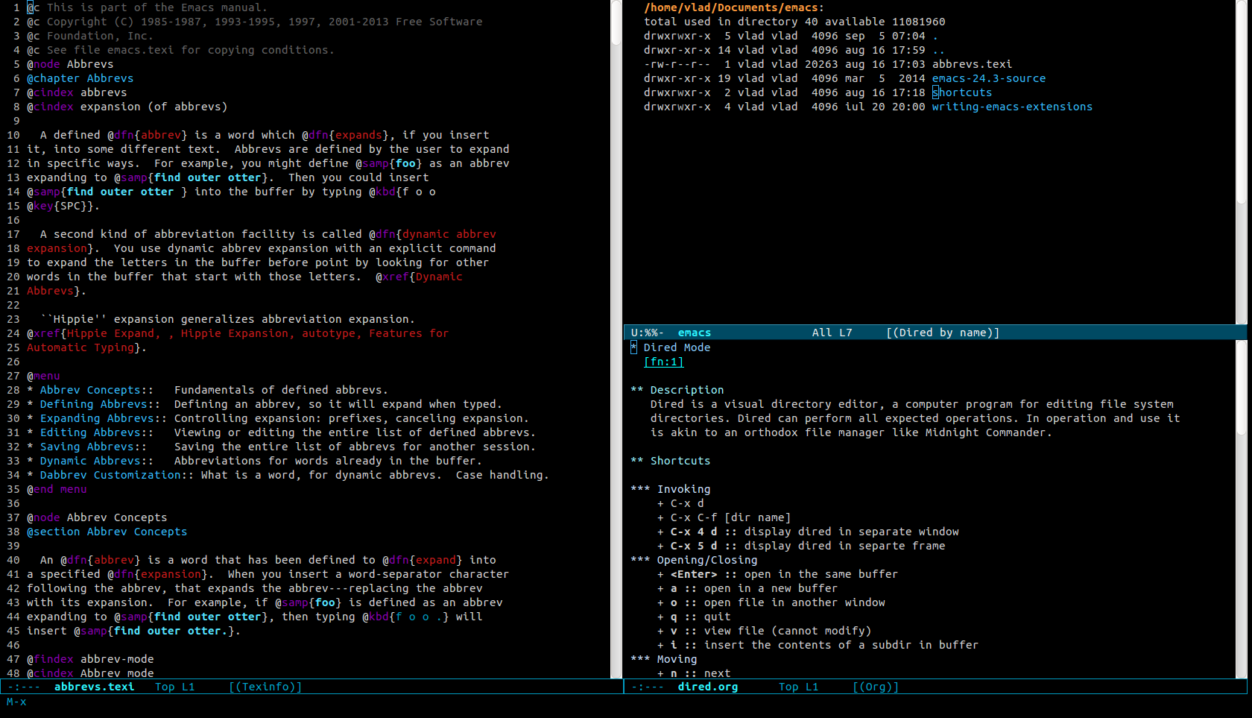
Task: Open abbrevs.texi file in the Dired listing
Action: (972, 64)
